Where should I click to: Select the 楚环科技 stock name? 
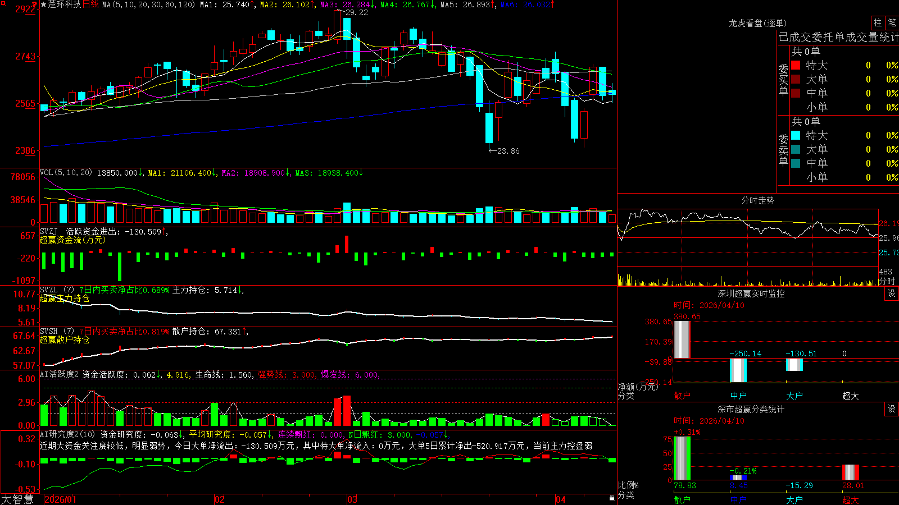click(65, 4)
